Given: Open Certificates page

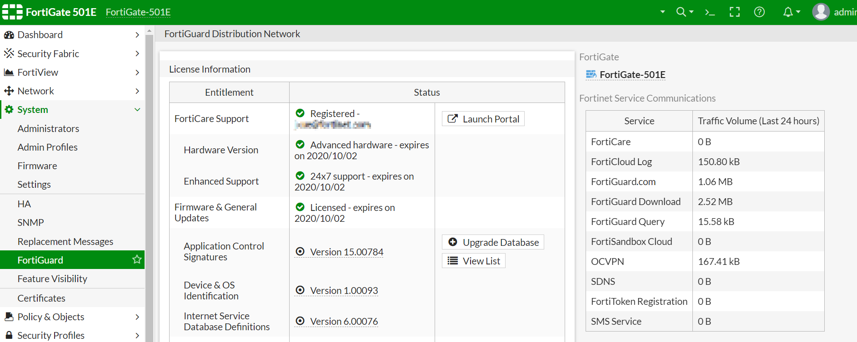Looking at the screenshot, I should [41, 298].
